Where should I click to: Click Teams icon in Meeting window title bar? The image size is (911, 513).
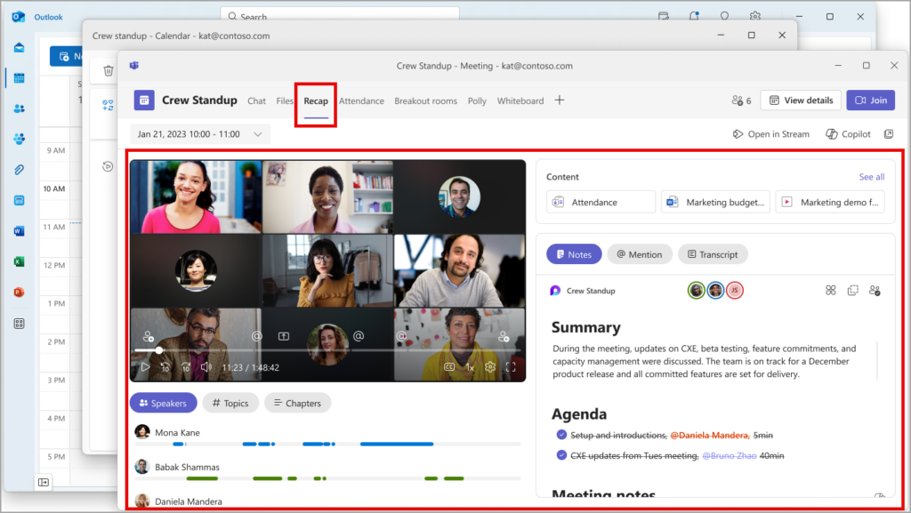pyautogui.click(x=134, y=66)
